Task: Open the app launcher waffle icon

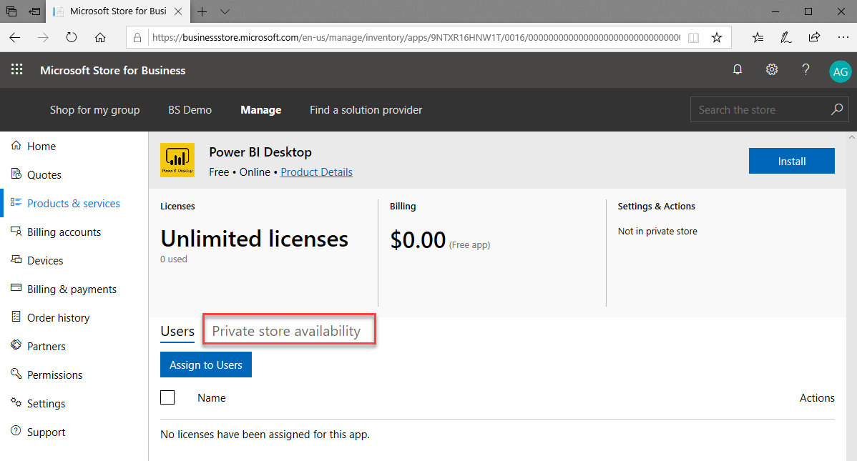Action: tap(17, 69)
